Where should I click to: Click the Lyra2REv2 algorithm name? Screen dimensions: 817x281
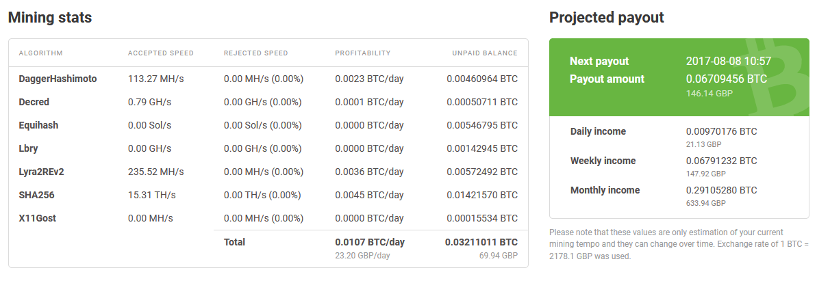(x=41, y=172)
